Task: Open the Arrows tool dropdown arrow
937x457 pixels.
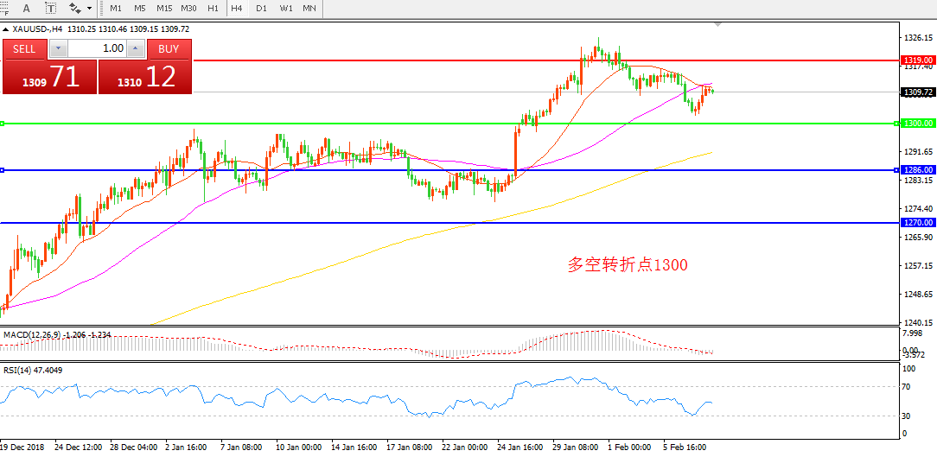Action: tap(90, 9)
